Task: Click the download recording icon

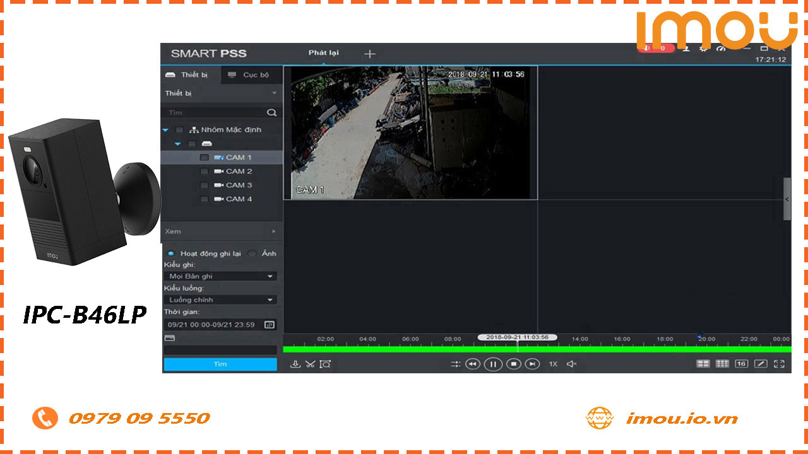Action: pyautogui.click(x=295, y=364)
